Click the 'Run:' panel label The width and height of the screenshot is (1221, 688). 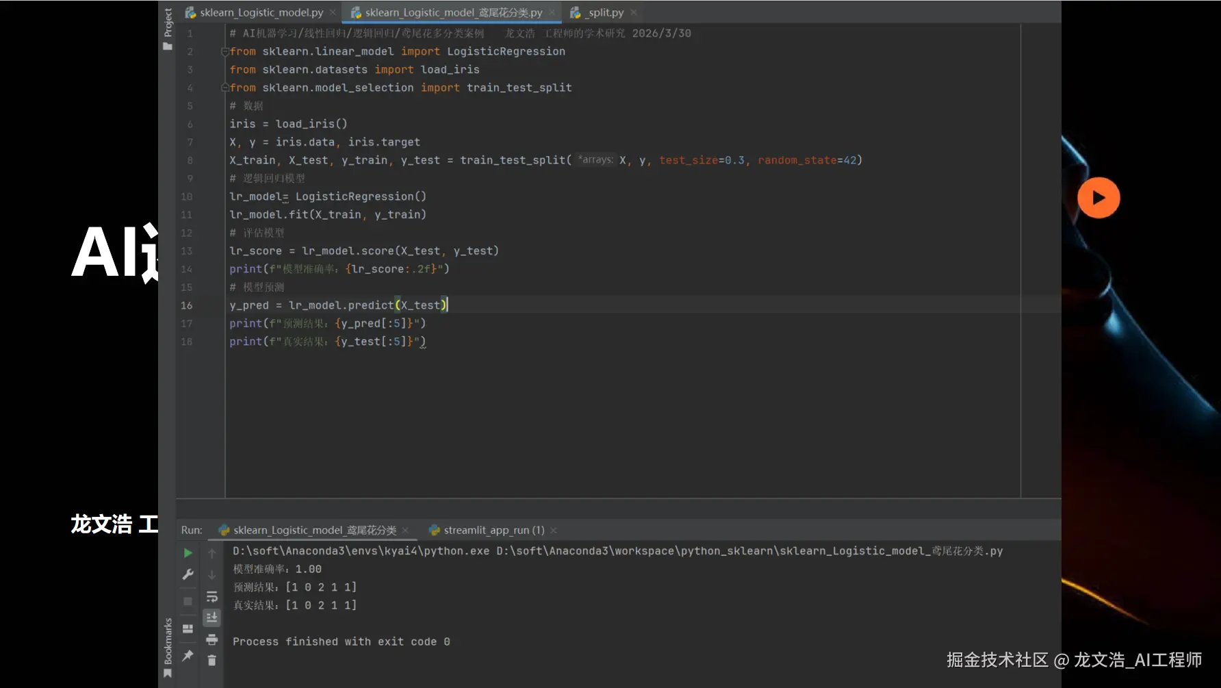[192, 530]
